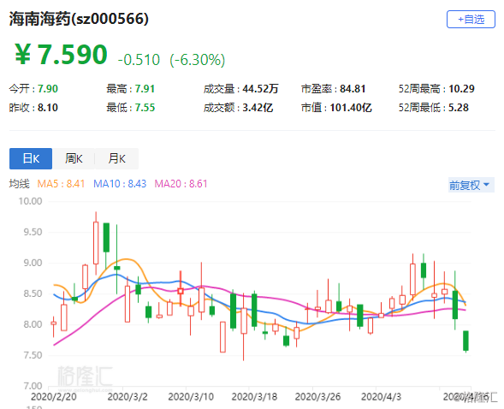Click y-axis label 9.00

click(33, 264)
